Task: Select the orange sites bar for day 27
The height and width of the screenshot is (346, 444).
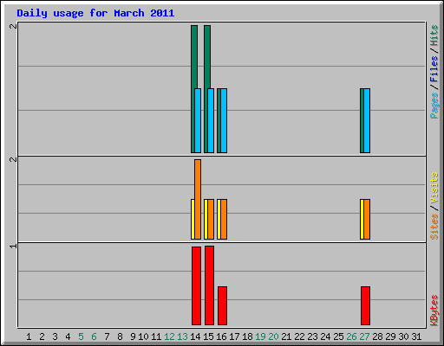Action: [367, 219]
